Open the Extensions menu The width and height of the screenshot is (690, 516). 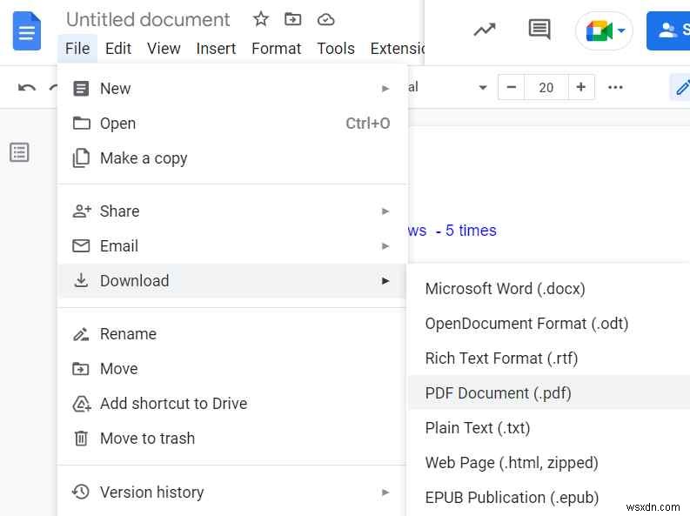(398, 49)
